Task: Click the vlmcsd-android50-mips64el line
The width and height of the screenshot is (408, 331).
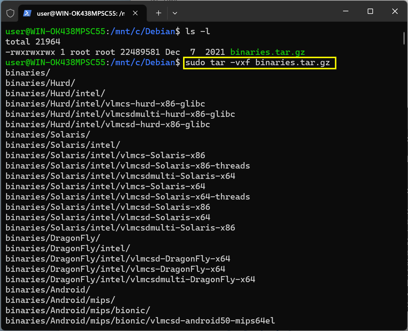Action: click(x=140, y=321)
